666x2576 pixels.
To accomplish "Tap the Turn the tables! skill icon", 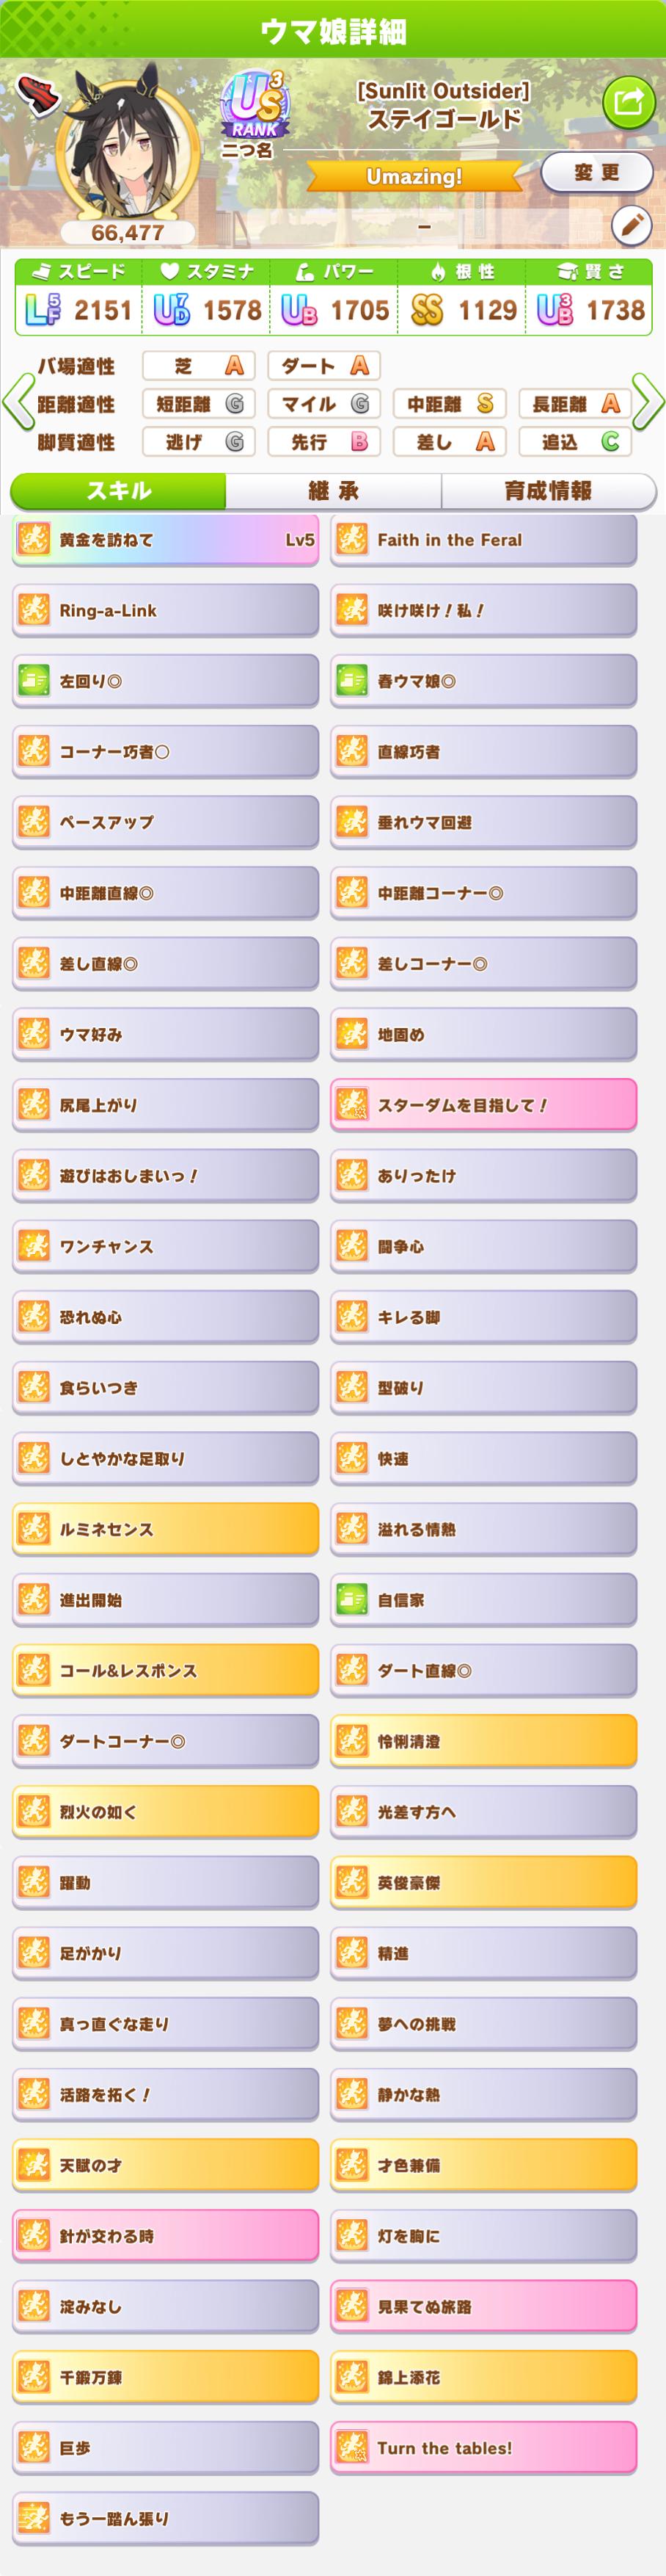I will [x=351, y=2448].
